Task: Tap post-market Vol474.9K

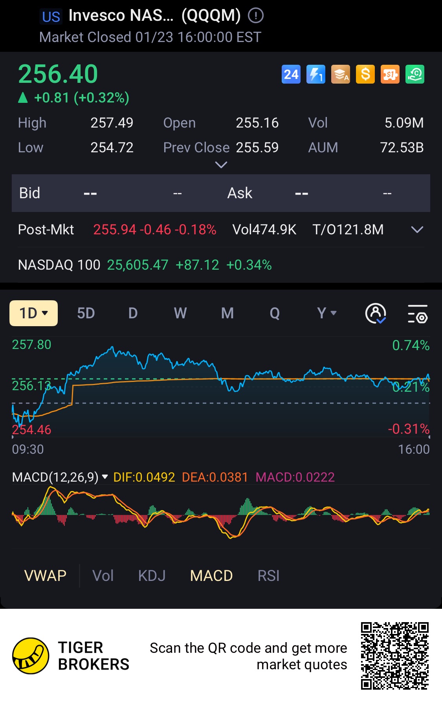Action: [x=264, y=230]
